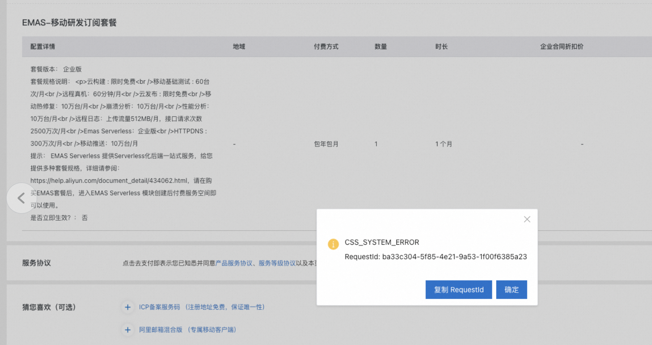Open ICP备案服务码 recommendation link

click(x=202, y=307)
